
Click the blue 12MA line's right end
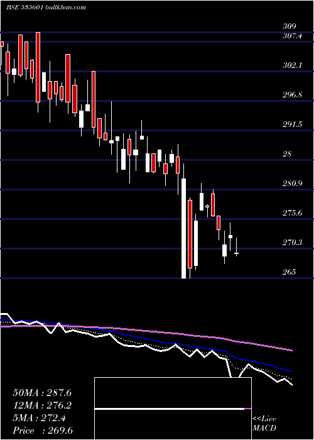[x=291, y=371]
